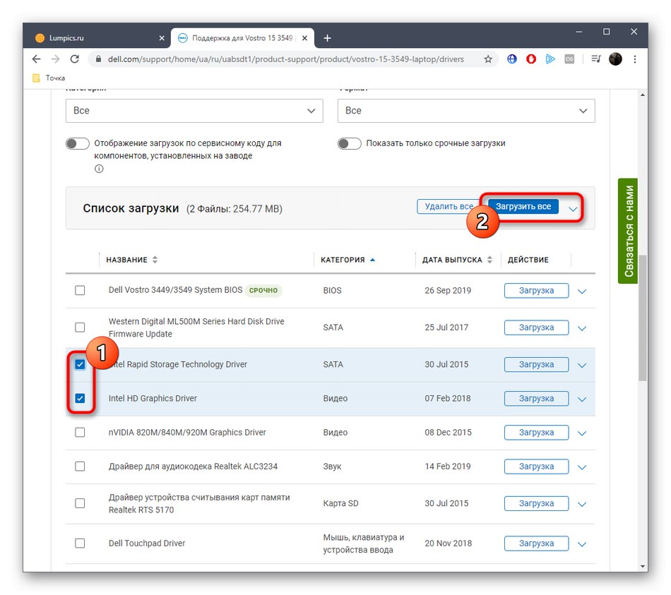The image size is (671, 595).
Task: Open the media control playlist icon
Action: [x=596, y=59]
